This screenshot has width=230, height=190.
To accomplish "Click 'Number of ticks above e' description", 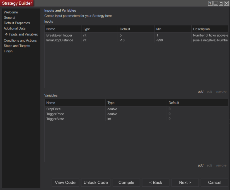I will (210, 35).
